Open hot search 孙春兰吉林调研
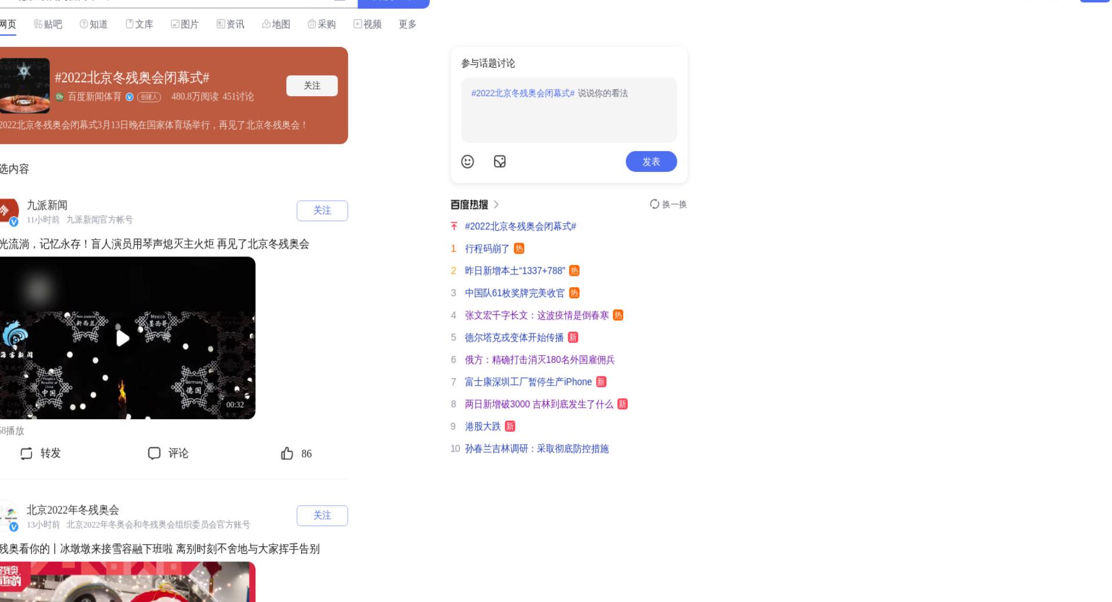1112x602 pixels. pos(537,449)
